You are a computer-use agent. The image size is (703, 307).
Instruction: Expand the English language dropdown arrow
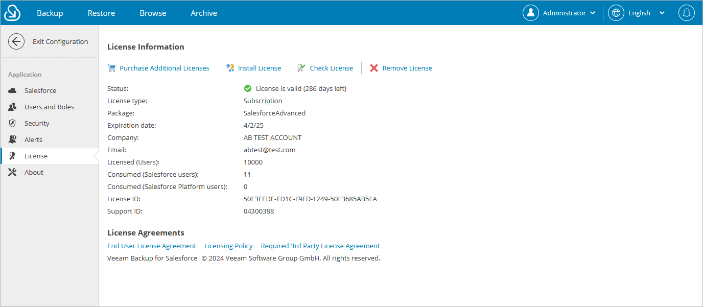coord(662,13)
